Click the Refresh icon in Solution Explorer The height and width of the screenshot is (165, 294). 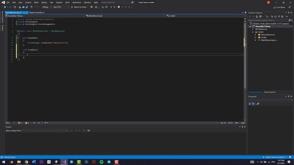click(x=276, y=16)
